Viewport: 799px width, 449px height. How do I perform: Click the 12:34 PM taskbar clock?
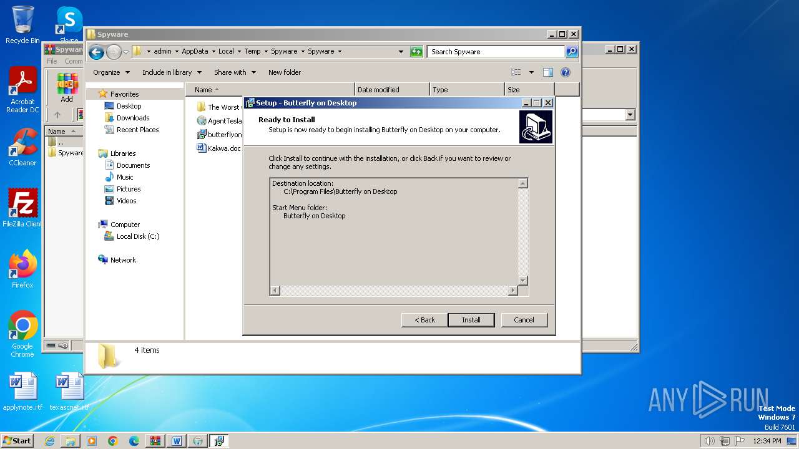[x=767, y=441]
